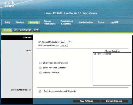133x105 pixels.
Task: Switch to the Firewall tab
Action: pyautogui.click(x=7, y=30)
